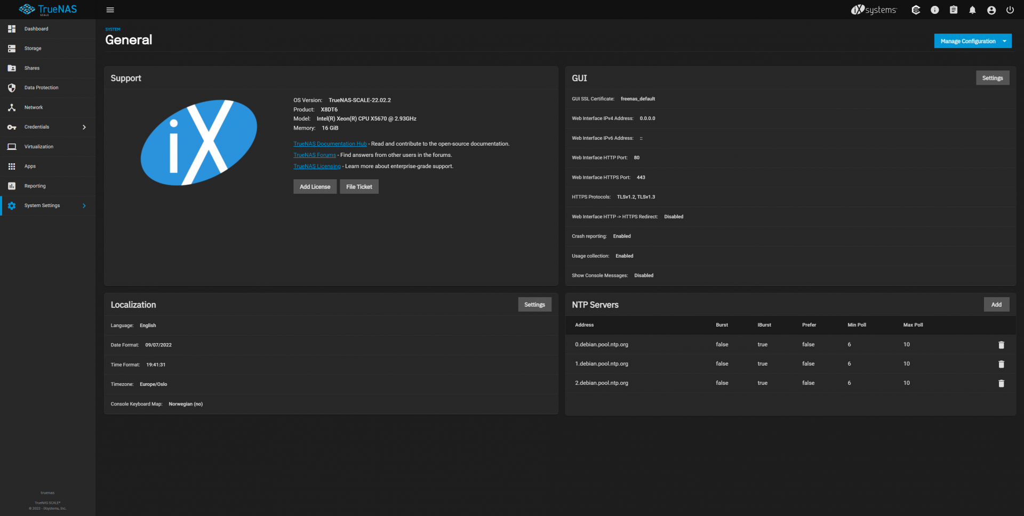Click the 2.debian.pool.ntp.org address
This screenshot has height=516, width=1024.
(x=602, y=383)
